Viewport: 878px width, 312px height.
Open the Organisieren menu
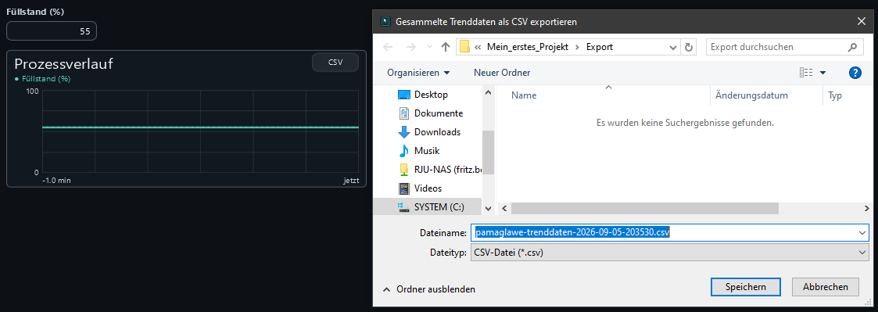coord(418,73)
